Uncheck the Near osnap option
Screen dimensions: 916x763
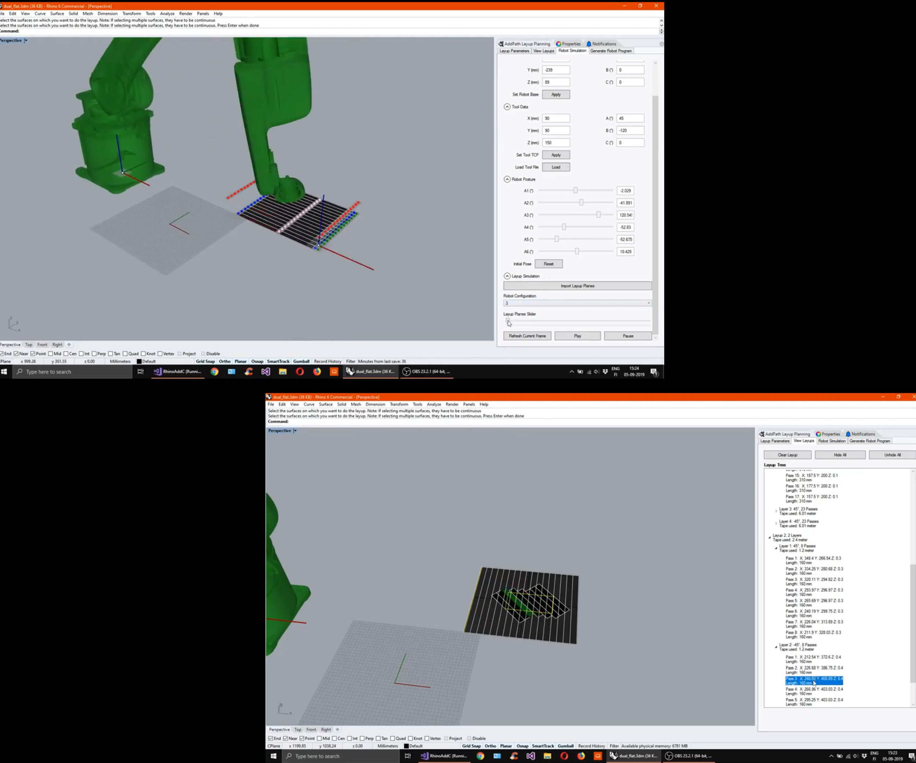pos(16,353)
